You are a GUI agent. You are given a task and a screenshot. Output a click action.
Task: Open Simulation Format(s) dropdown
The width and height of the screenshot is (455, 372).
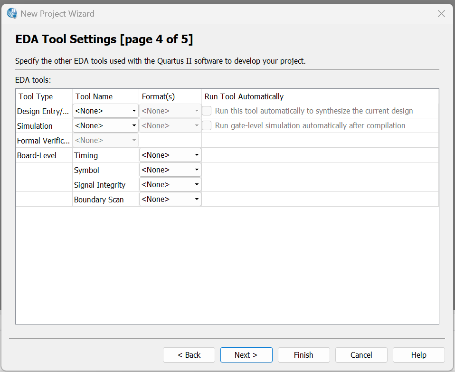(170, 125)
